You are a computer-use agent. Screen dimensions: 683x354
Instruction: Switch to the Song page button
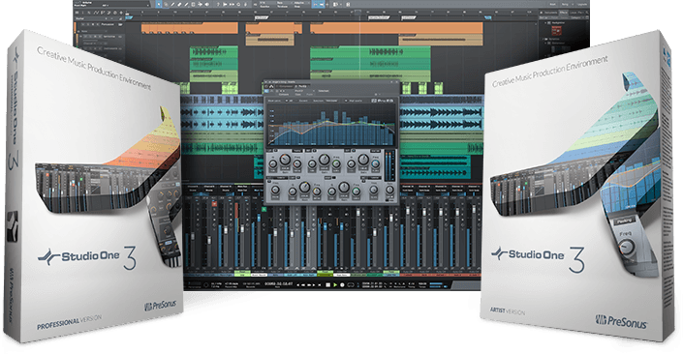coord(565,4)
